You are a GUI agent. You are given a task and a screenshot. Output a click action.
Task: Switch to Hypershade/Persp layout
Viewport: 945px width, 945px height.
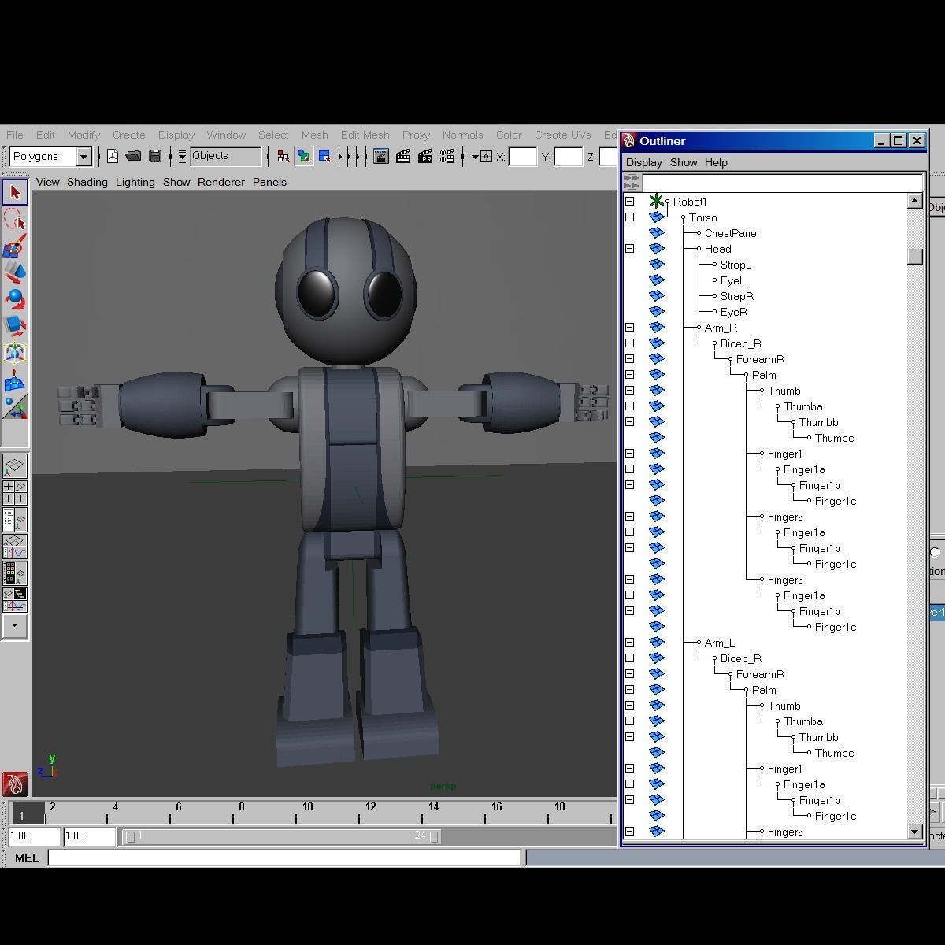pos(15,573)
